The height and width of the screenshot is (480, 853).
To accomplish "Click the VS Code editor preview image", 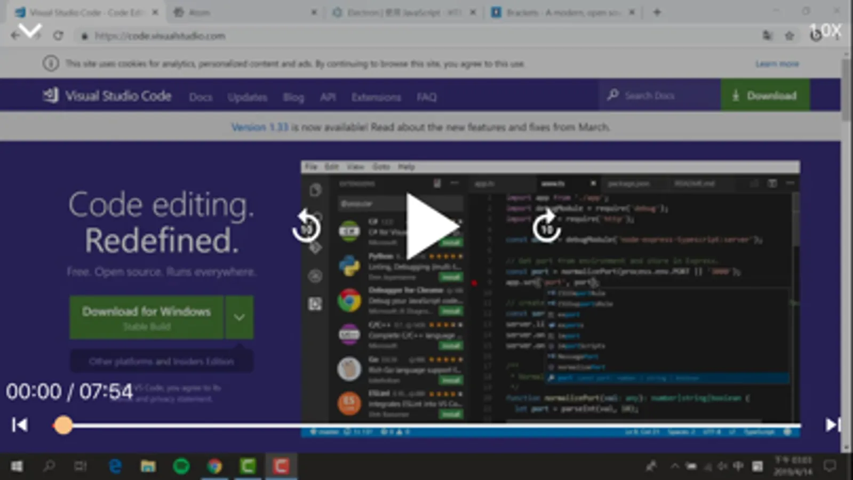I will point(550,299).
